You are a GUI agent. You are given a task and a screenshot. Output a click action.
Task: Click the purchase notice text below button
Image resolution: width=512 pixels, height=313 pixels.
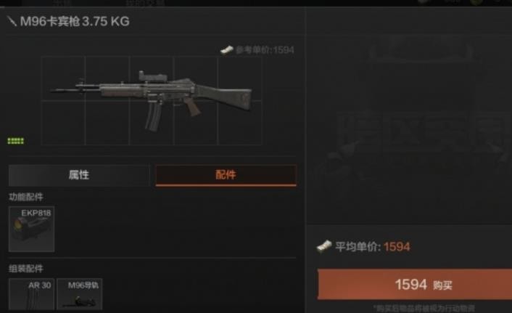424,308
